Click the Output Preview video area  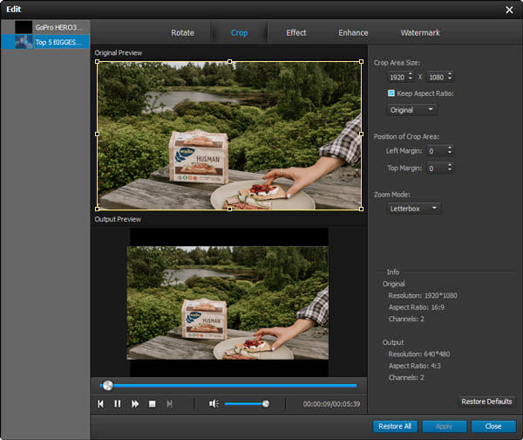tap(228, 302)
